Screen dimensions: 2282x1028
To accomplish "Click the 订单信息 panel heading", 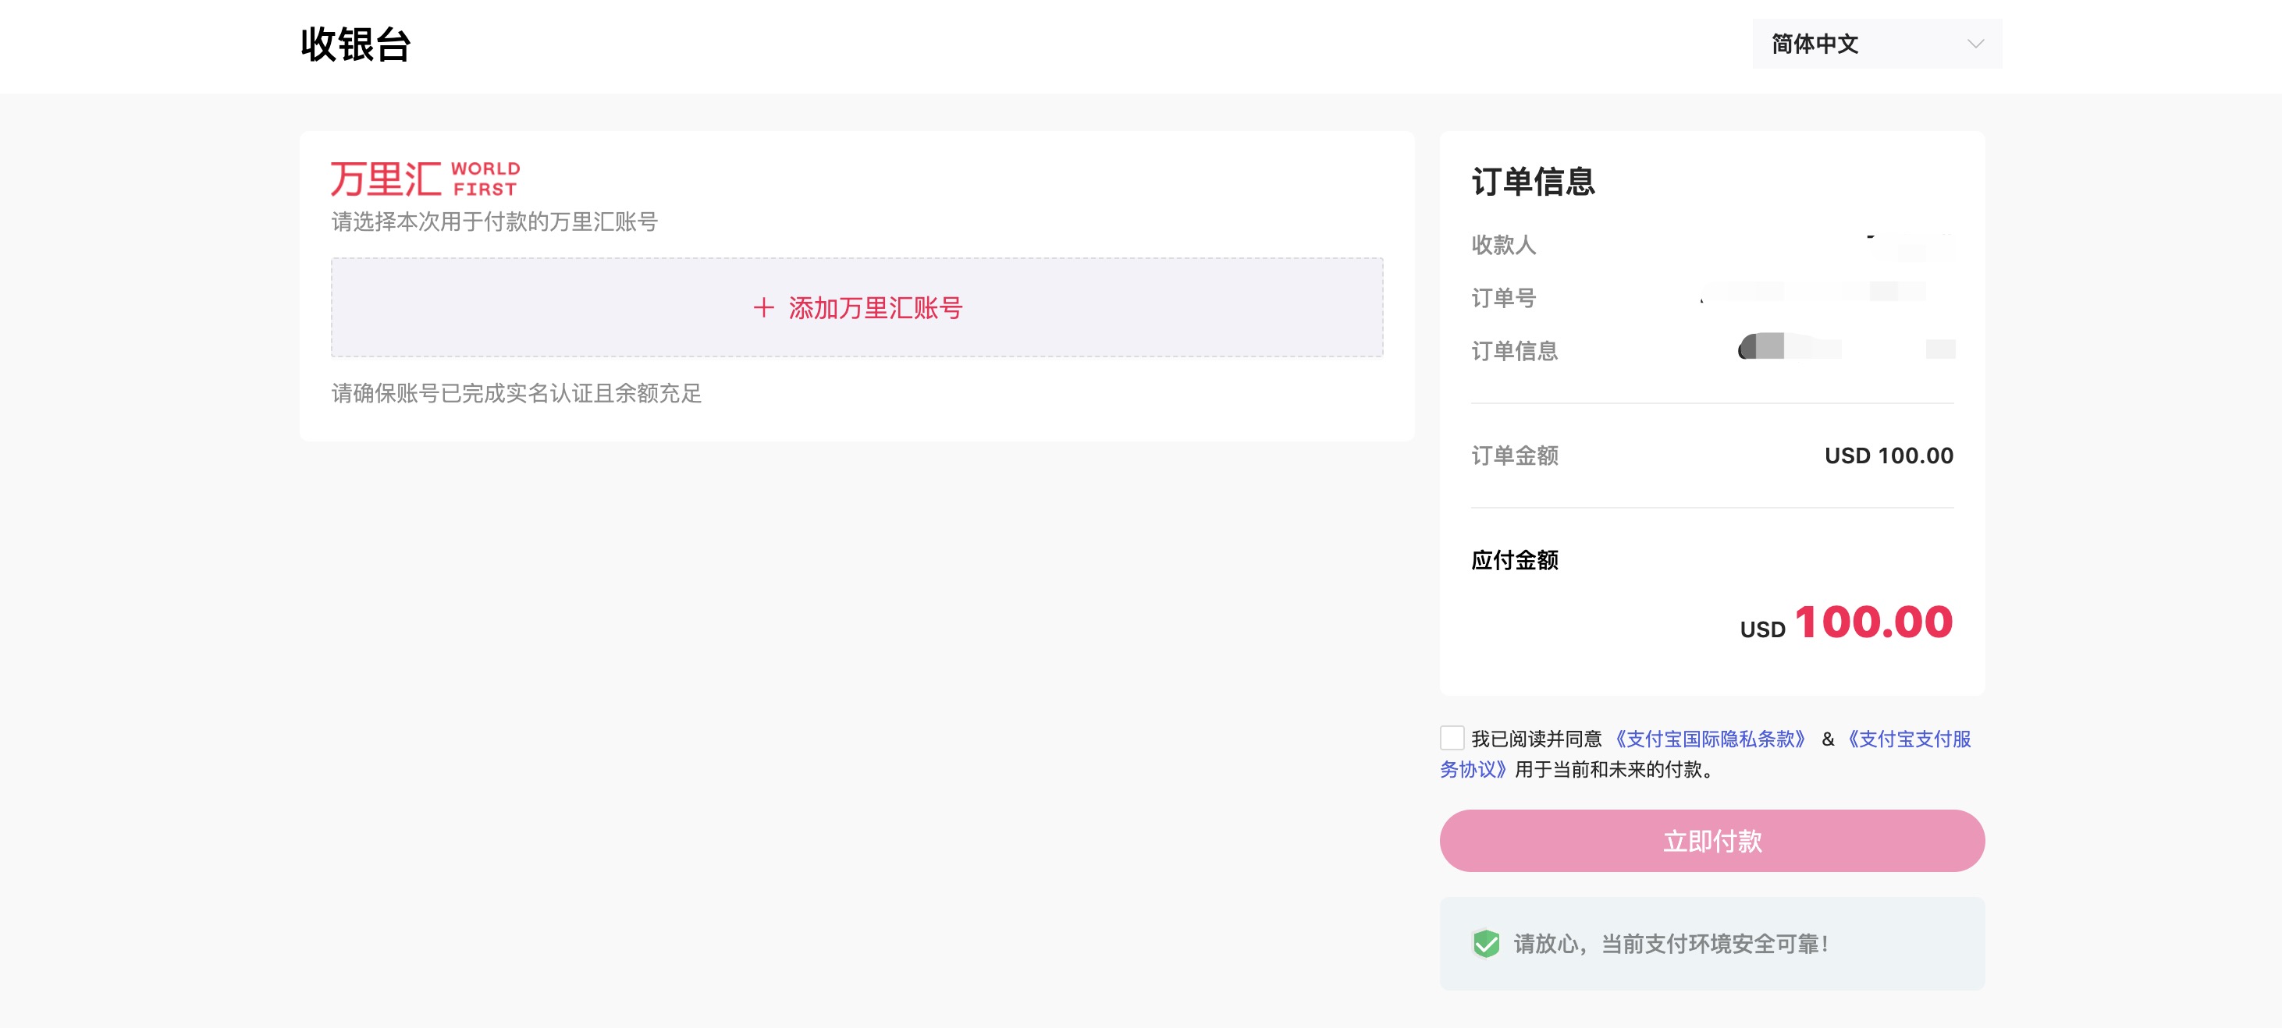I will (1533, 182).
